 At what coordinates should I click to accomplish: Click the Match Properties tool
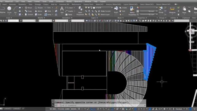[x=132, y=11]
